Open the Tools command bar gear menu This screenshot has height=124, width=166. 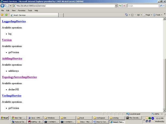coord(158,15)
